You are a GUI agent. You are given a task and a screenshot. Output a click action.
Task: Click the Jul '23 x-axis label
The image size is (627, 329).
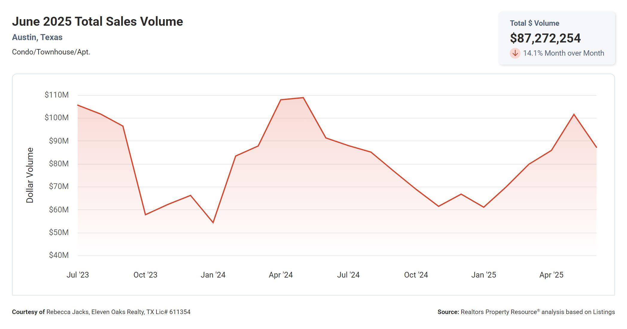pos(77,275)
